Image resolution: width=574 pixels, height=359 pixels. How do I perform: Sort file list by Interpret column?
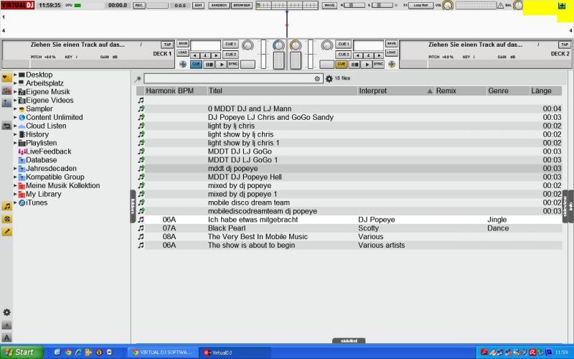point(372,91)
